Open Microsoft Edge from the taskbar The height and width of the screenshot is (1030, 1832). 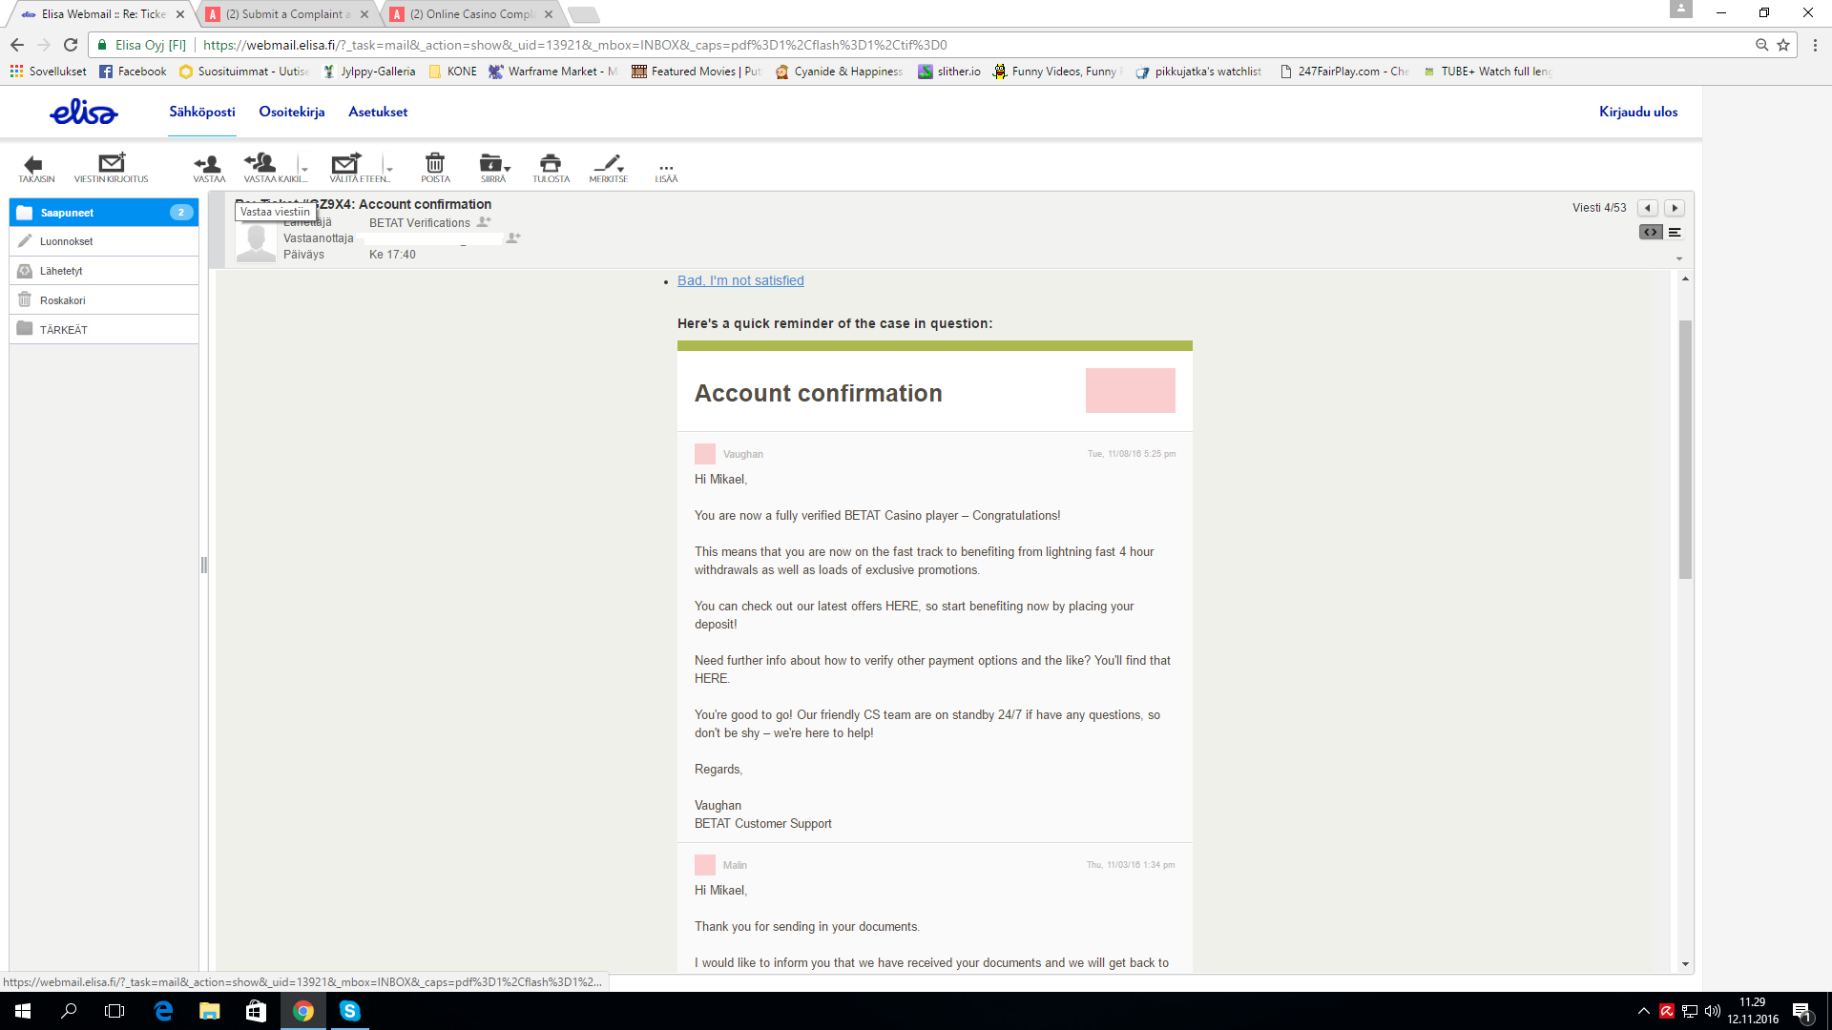point(163,1011)
